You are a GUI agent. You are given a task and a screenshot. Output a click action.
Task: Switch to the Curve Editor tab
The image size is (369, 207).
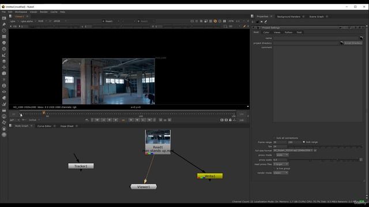pos(44,126)
